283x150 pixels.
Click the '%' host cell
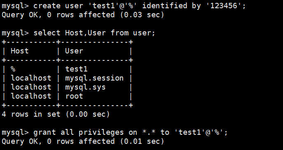tap(13, 69)
